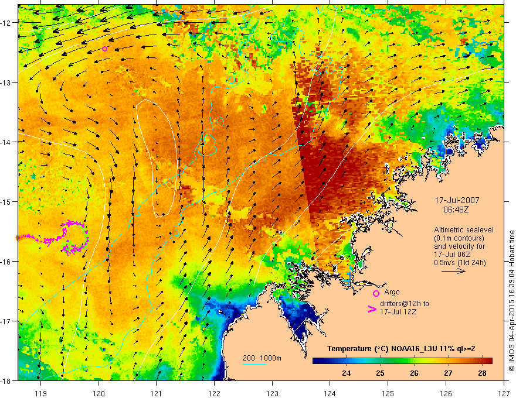Click latitude axis label '-12'
This screenshot has width=516, height=398.
coord(6,23)
